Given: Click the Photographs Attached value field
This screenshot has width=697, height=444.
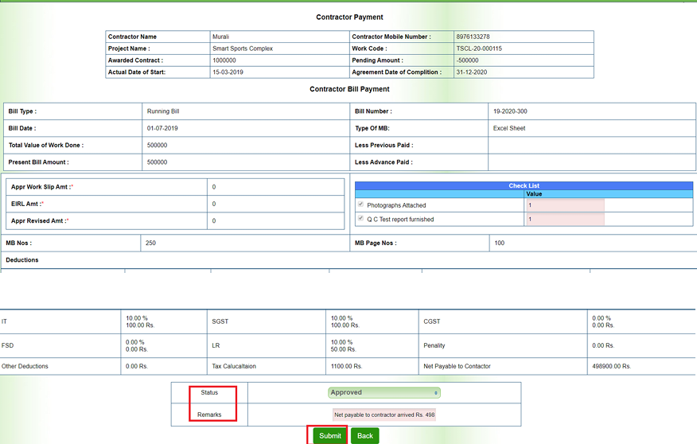Looking at the screenshot, I should click(x=565, y=205).
